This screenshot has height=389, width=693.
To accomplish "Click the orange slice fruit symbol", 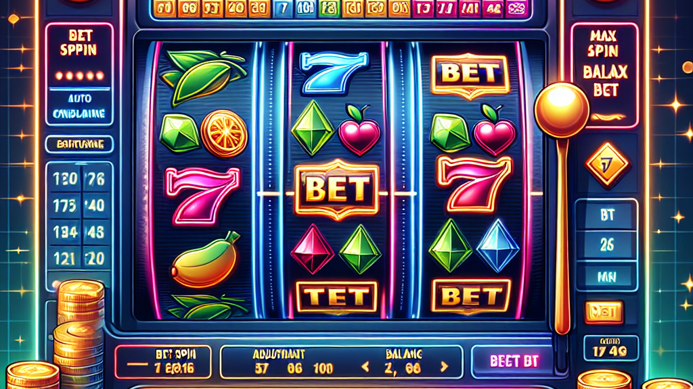I will (x=224, y=133).
